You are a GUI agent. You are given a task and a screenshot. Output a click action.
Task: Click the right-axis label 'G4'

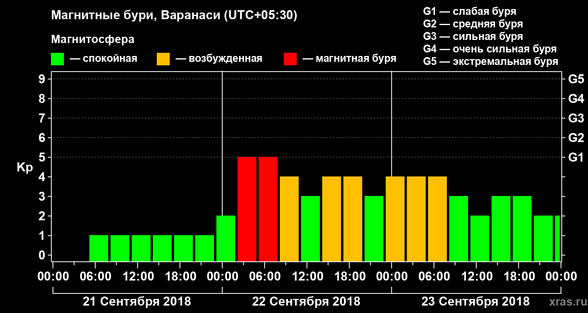[576, 99]
